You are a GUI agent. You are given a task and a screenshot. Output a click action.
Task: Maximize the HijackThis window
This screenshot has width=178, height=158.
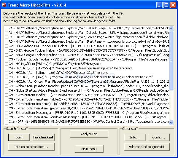click(x=166, y=5)
